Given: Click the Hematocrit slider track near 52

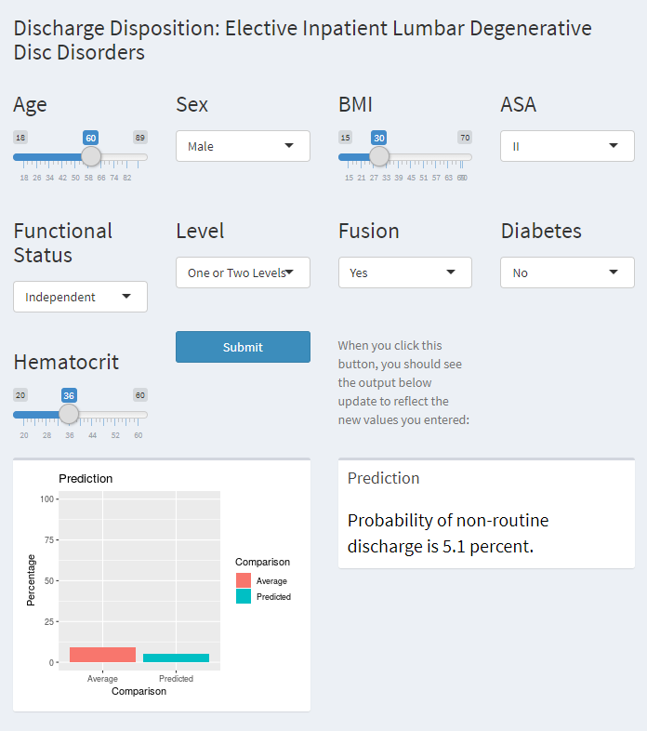Looking at the screenshot, I should [x=115, y=415].
